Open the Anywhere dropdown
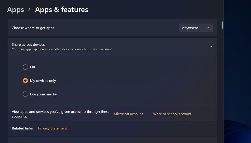 tap(196, 28)
